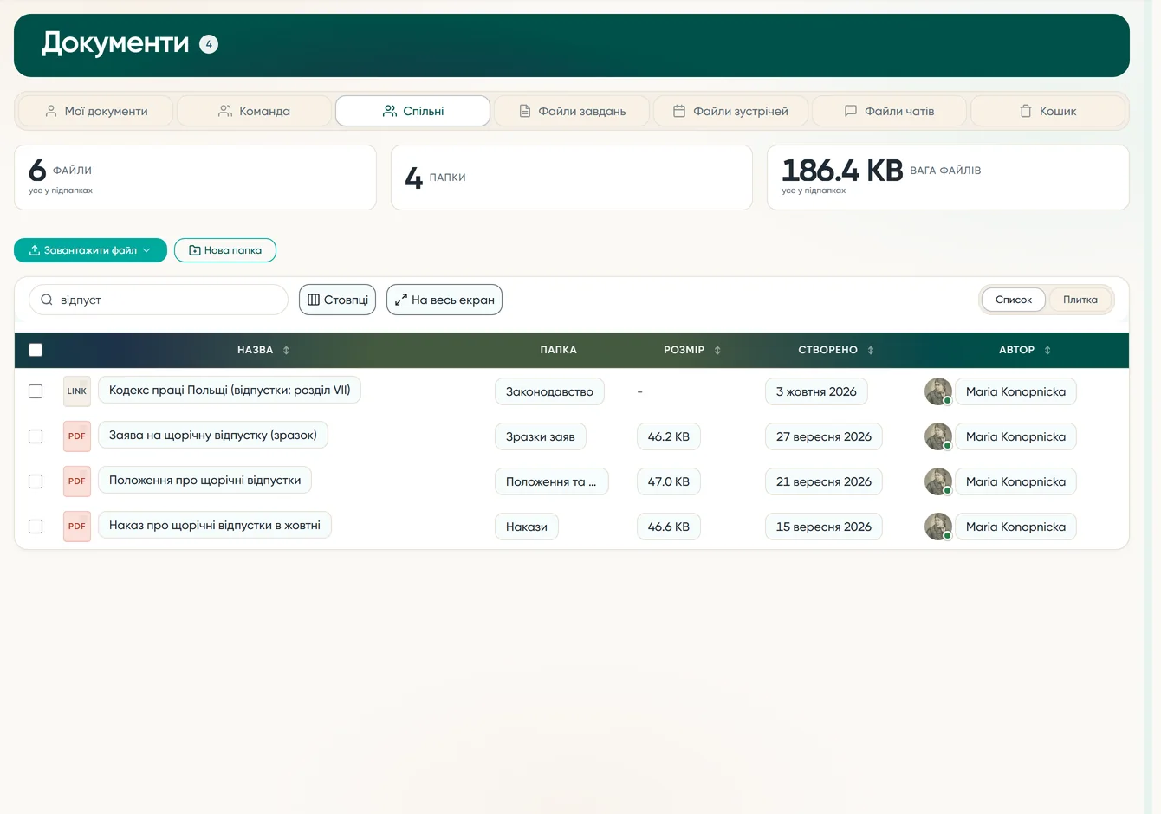The height and width of the screenshot is (814, 1161).
Task: Open the Накази folder chip
Action: tap(527, 527)
